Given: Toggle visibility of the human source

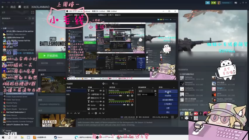Looking at the screenshot, I should pos(101,105).
